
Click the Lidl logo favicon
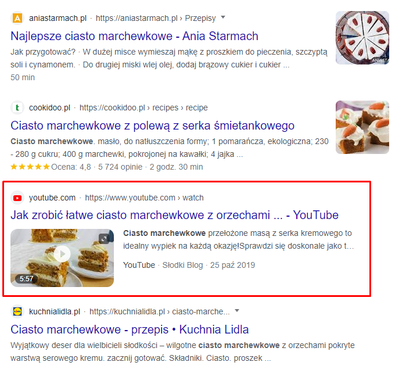tap(17, 311)
